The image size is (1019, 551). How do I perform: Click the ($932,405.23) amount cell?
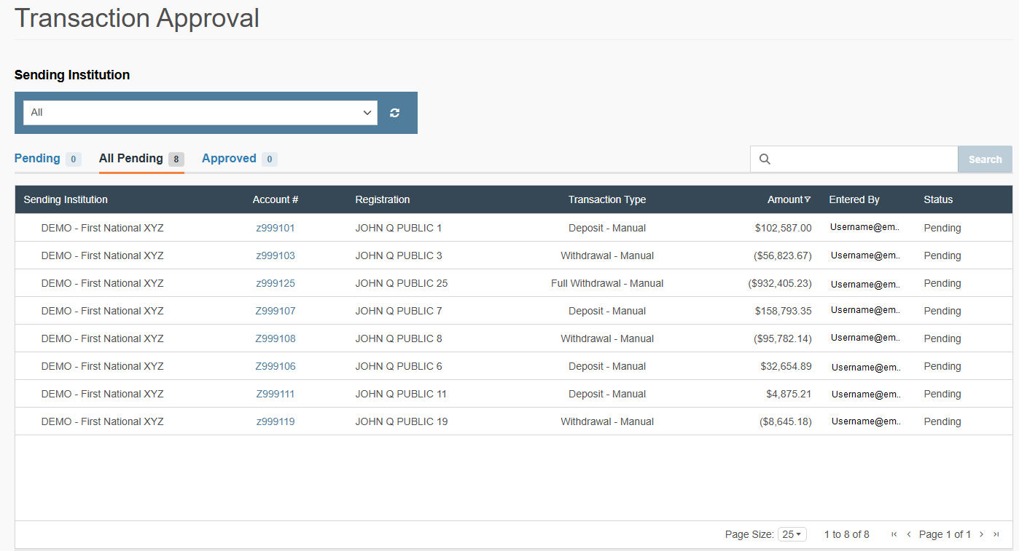tap(780, 283)
